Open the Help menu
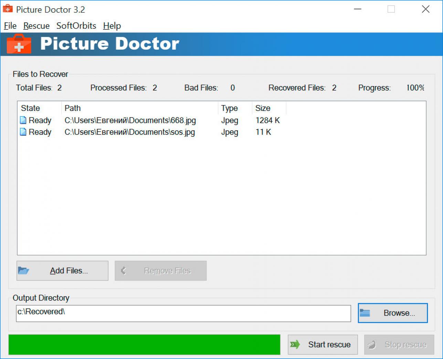The image size is (443, 359). 112,25
